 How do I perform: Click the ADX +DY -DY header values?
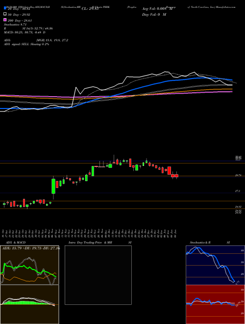pyautogui.click(x=30, y=248)
